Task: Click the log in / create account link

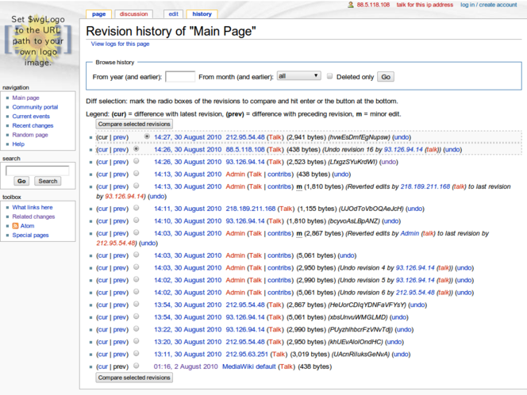Action: (488, 5)
